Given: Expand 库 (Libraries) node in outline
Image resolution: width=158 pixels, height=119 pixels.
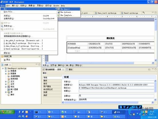Looking at the screenshot, I should 6,92.
